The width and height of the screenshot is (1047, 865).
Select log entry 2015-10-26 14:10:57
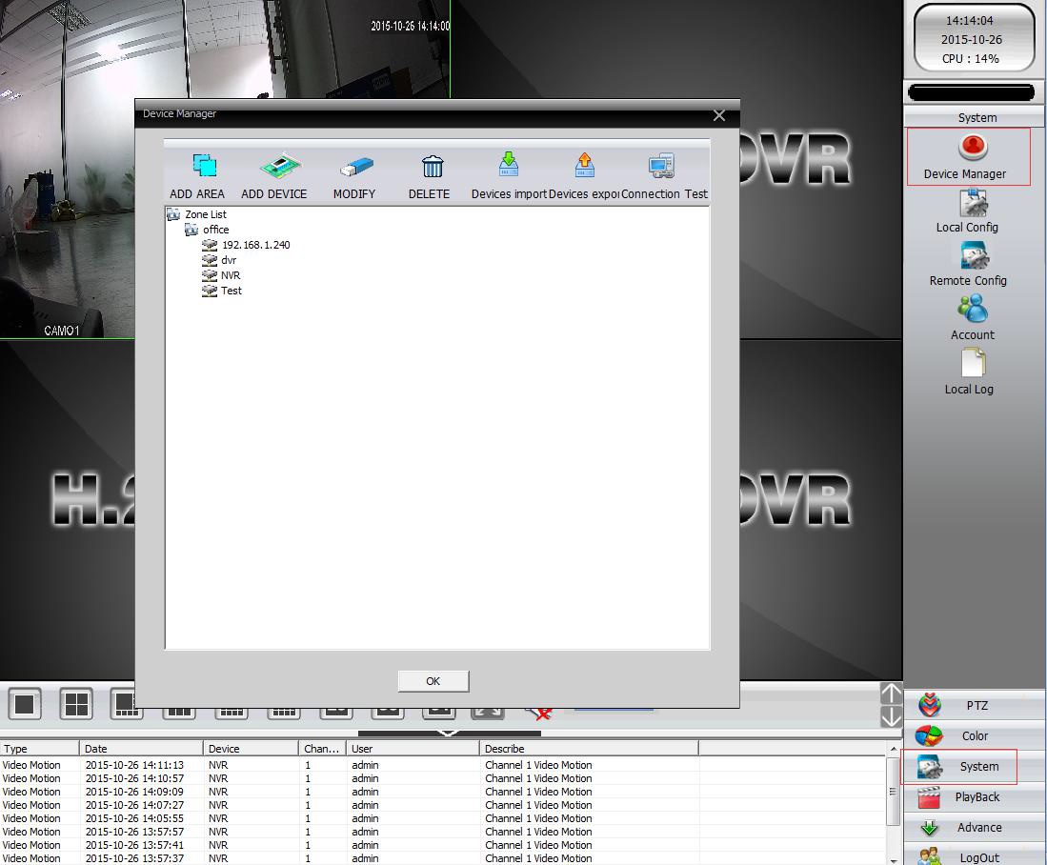442,778
